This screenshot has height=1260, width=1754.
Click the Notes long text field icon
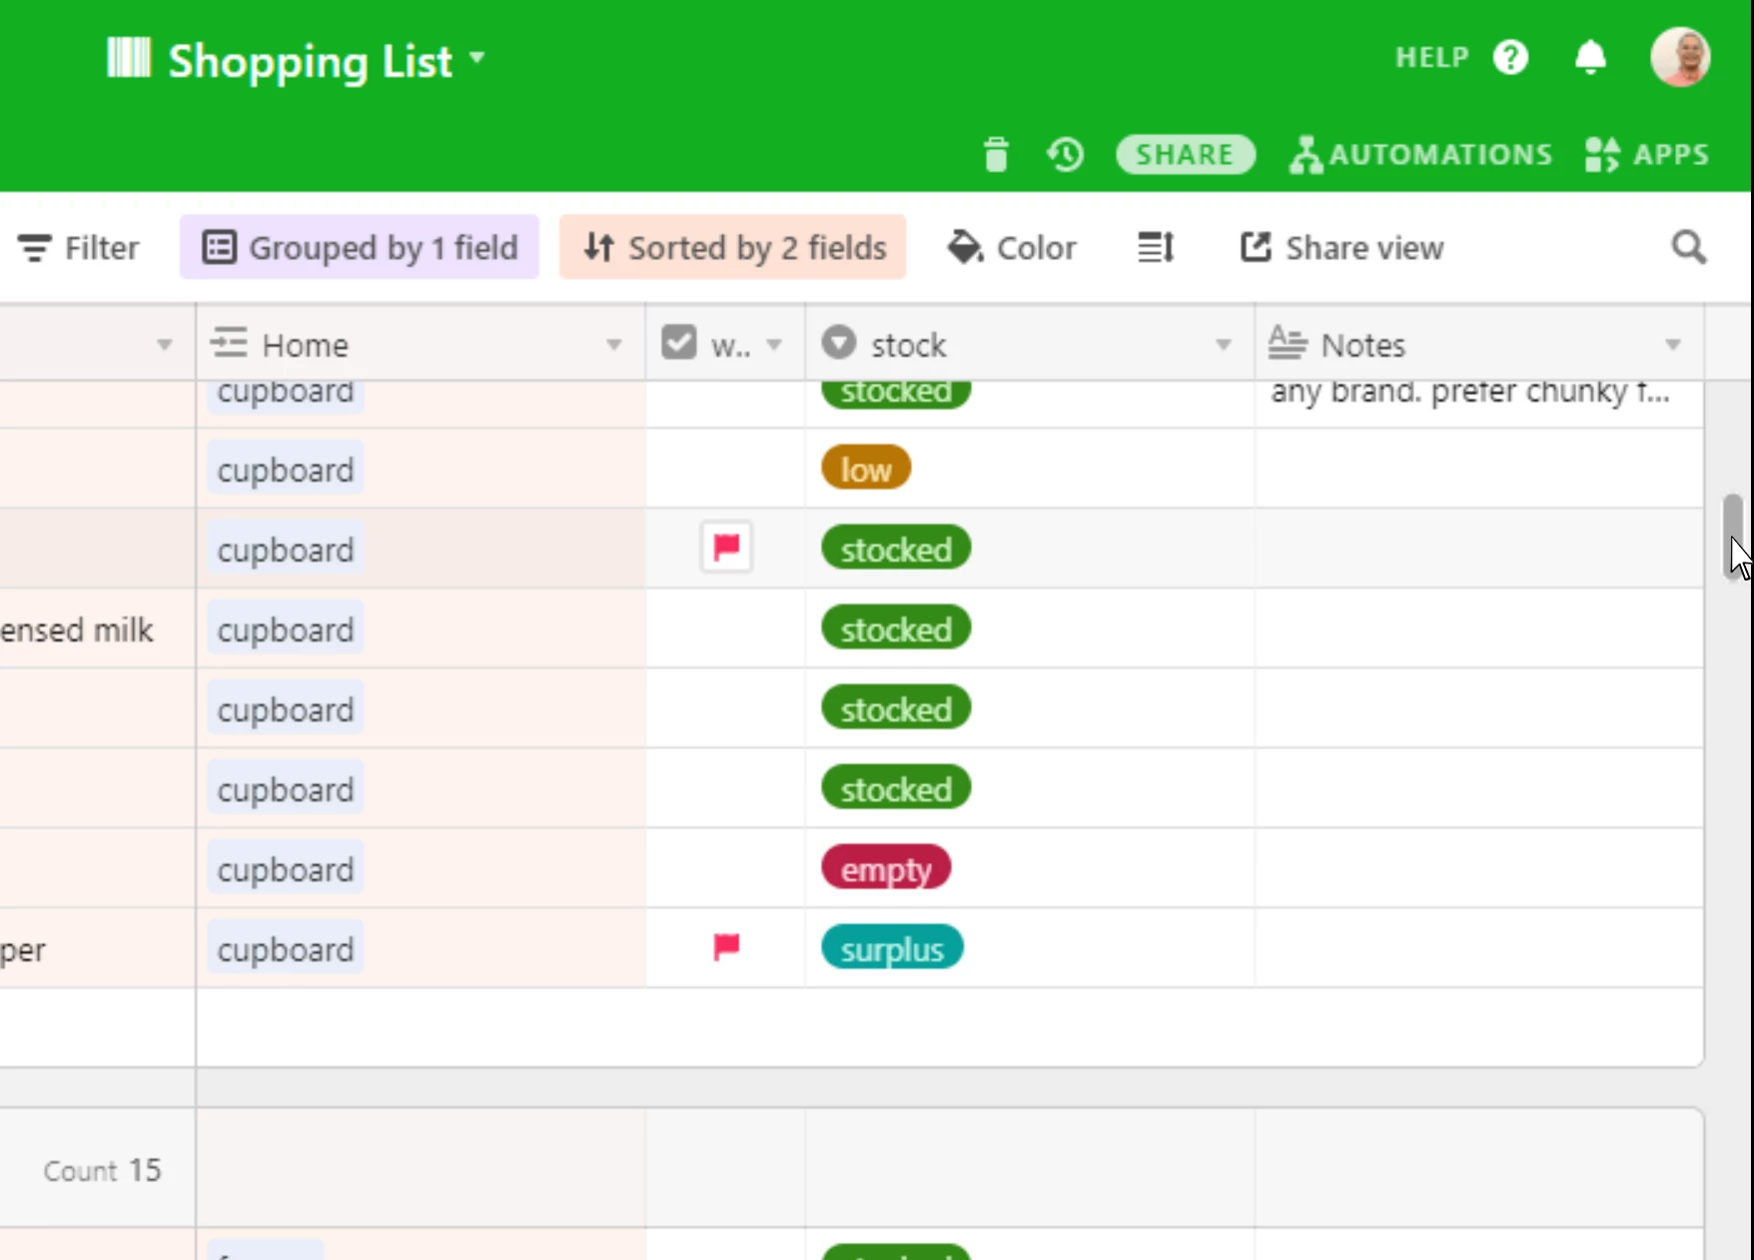pos(1288,343)
